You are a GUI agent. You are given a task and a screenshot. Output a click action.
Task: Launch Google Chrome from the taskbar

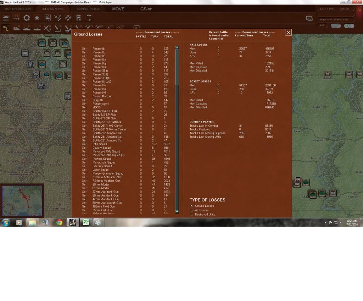[x=60, y=222]
